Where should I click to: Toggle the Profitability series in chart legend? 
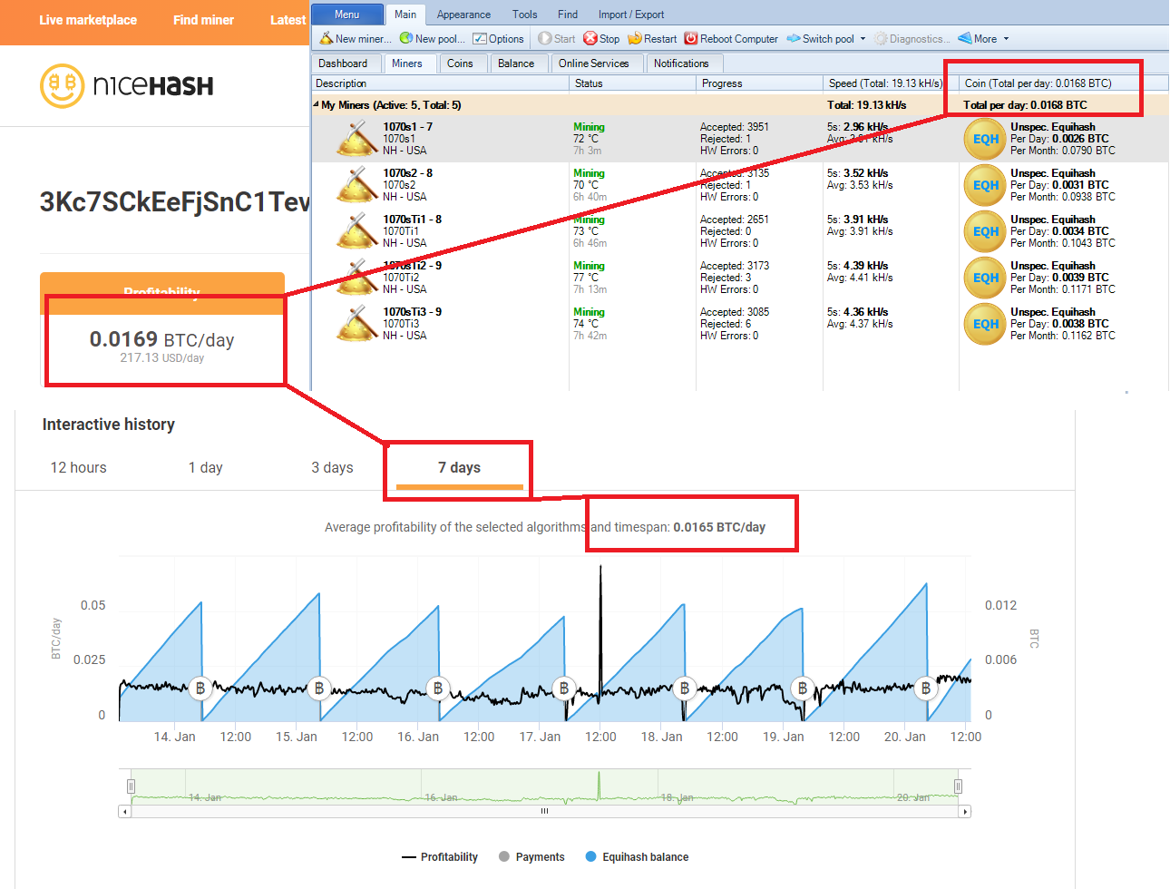(x=440, y=857)
